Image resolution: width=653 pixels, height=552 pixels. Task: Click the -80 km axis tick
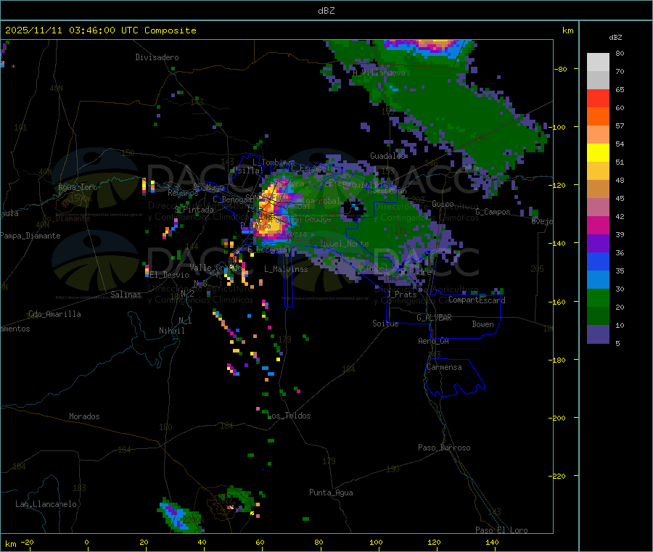(x=562, y=69)
